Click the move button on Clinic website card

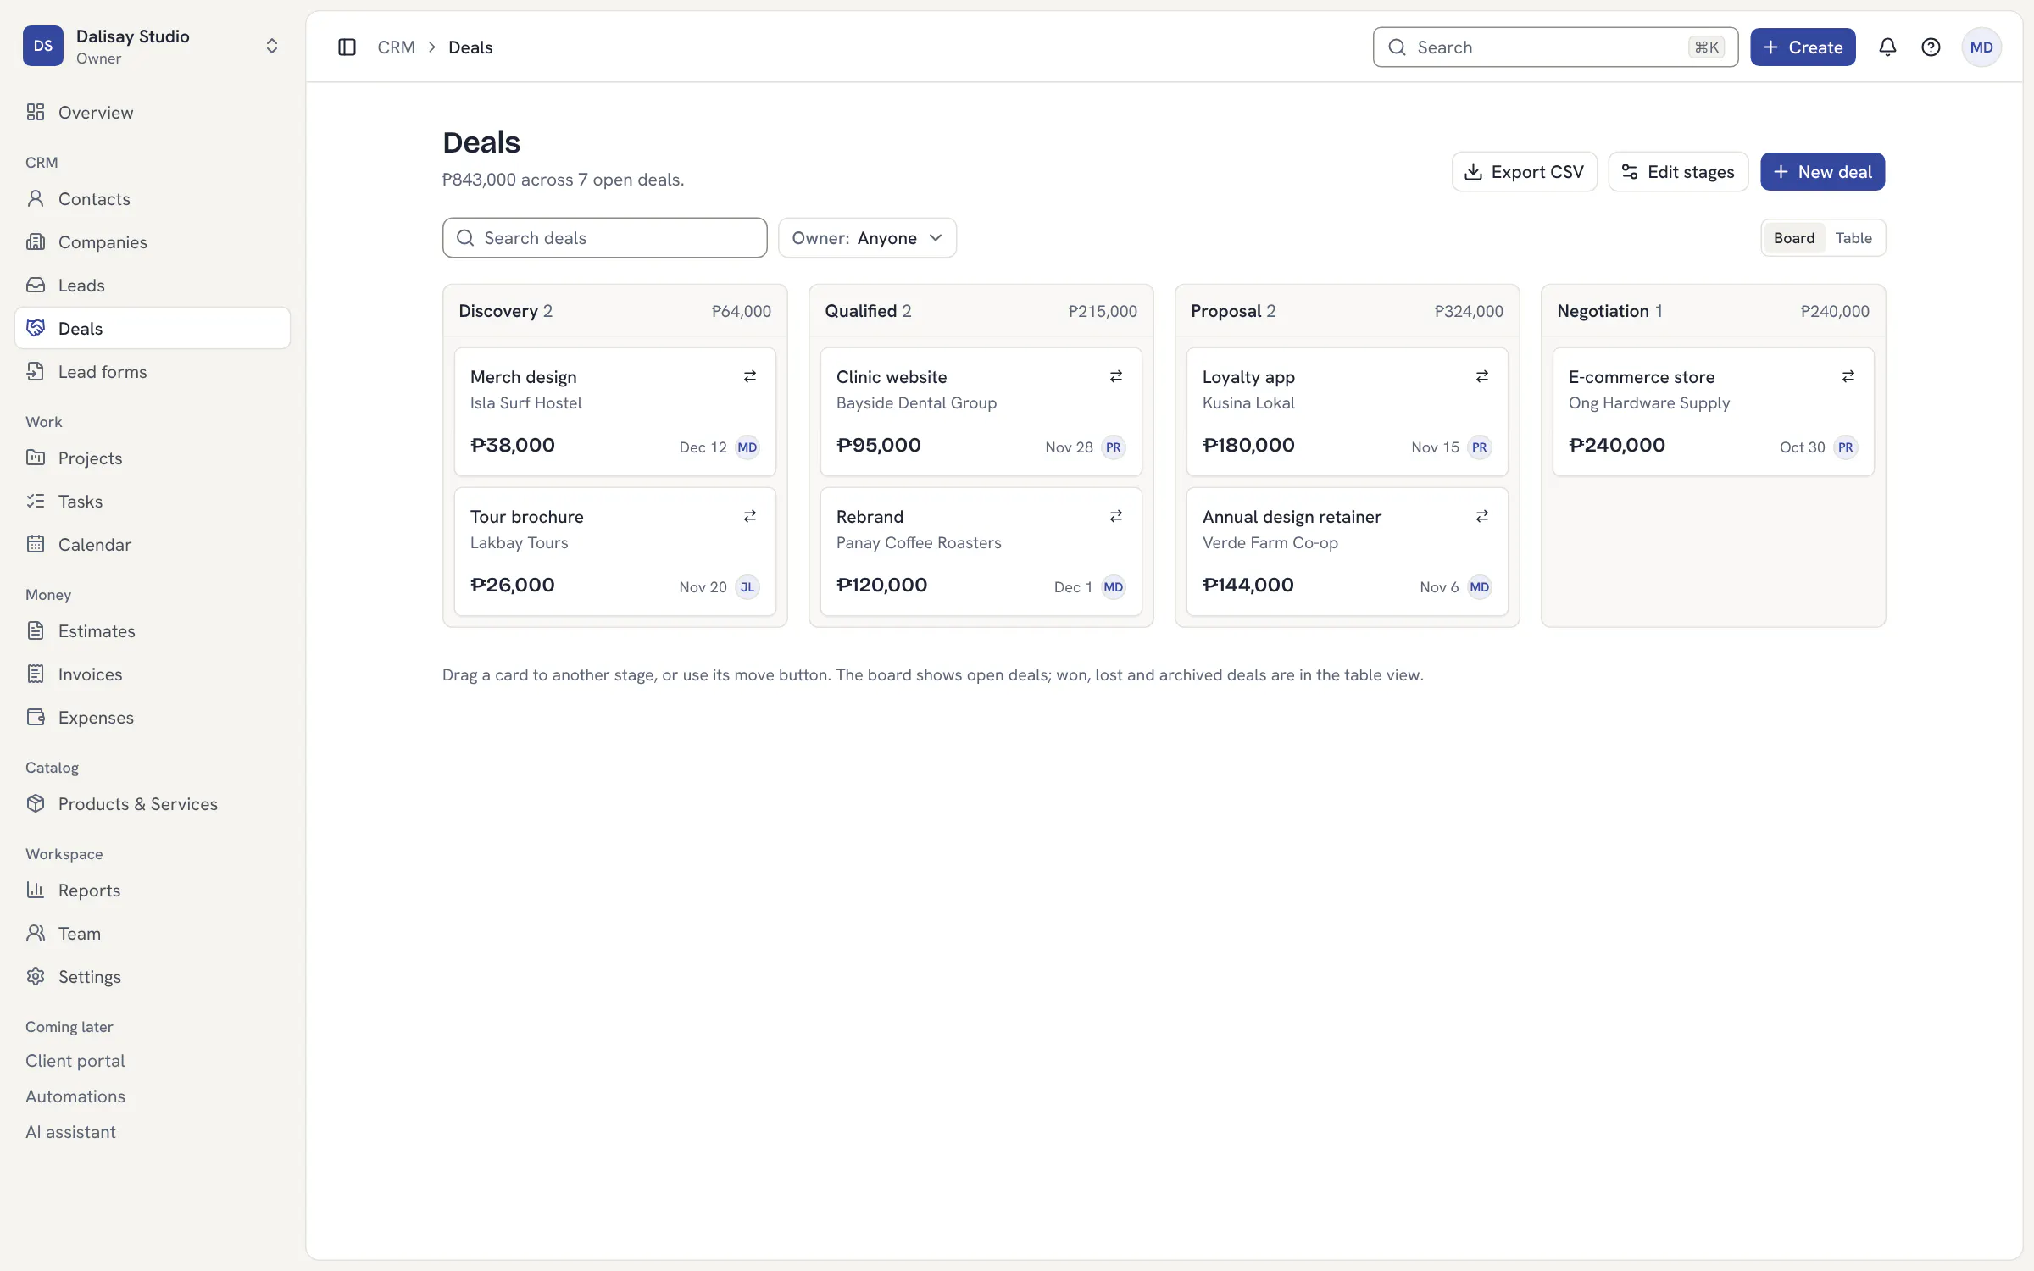(1116, 376)
